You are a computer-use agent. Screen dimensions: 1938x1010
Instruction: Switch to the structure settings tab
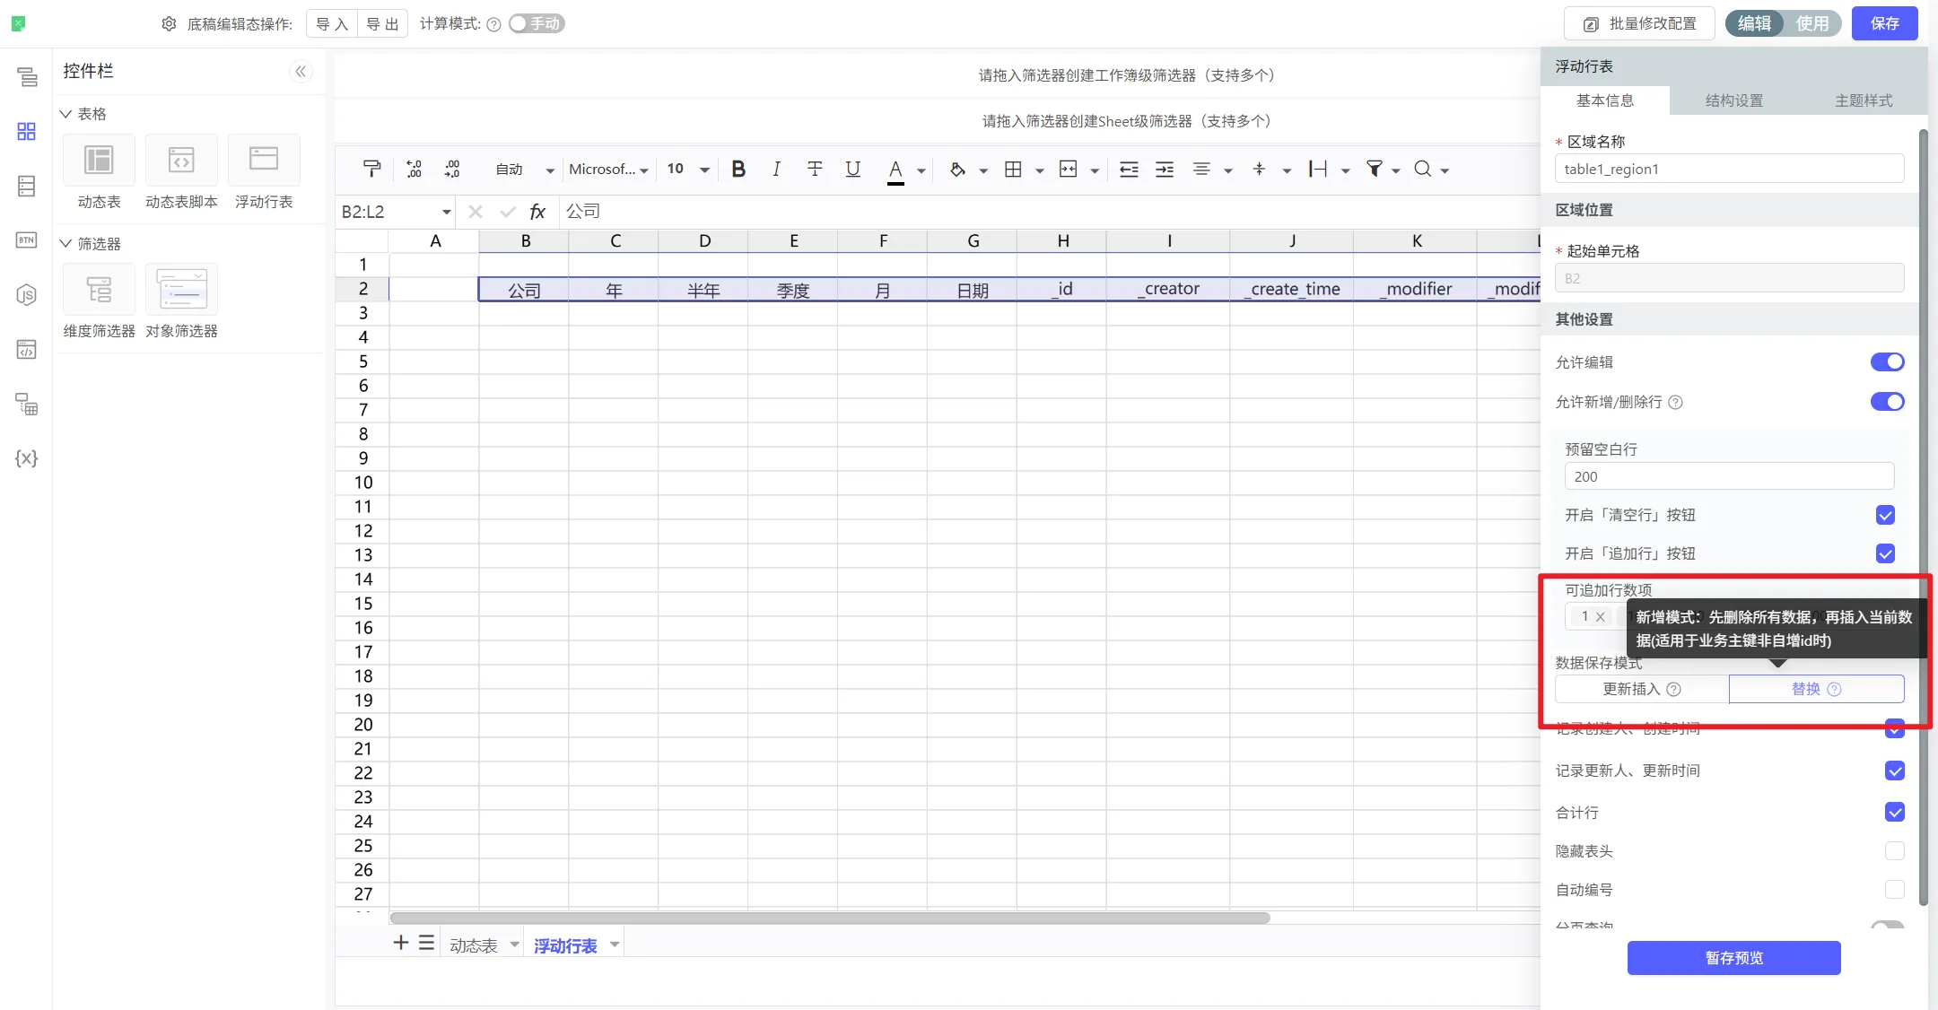click(x=1733, y=100)
